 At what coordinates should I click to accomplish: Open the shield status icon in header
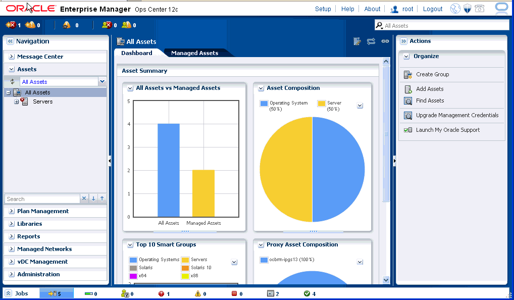coord(468,9)
